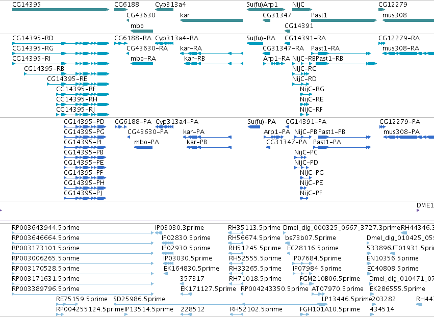Select transcript CG14391-RA

(305, 38)
